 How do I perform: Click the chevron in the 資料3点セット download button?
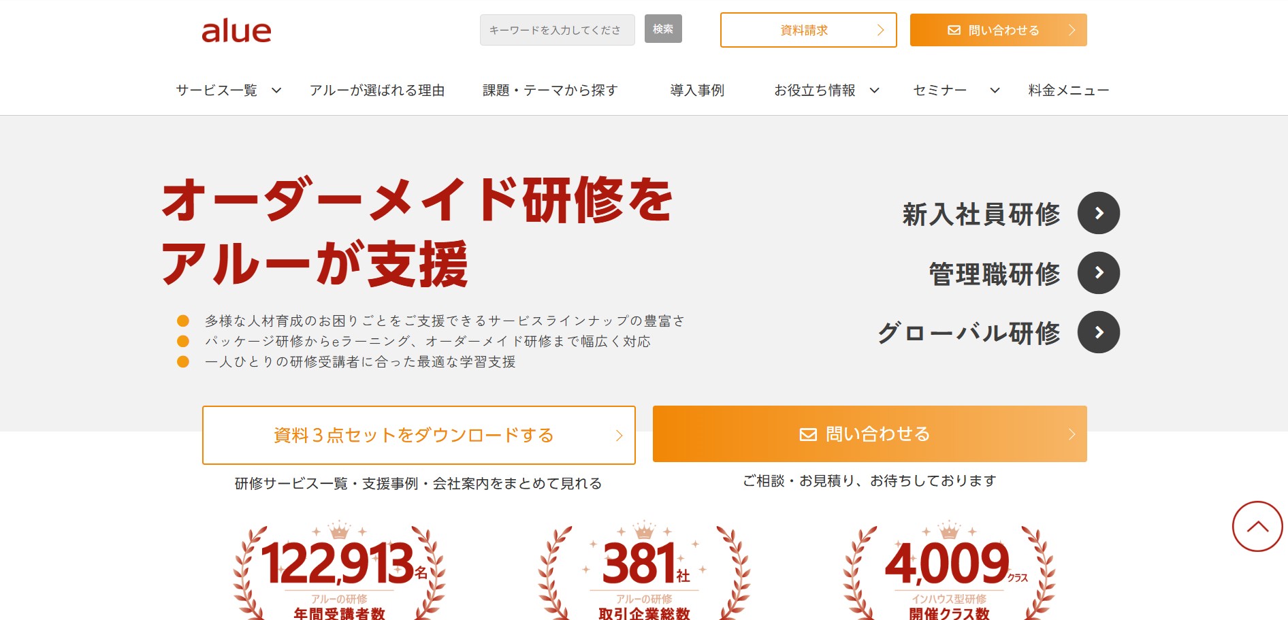619,436
